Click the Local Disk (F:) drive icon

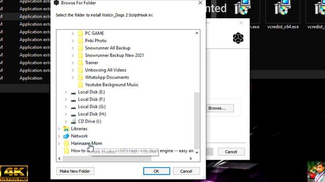tap(73, 100)
